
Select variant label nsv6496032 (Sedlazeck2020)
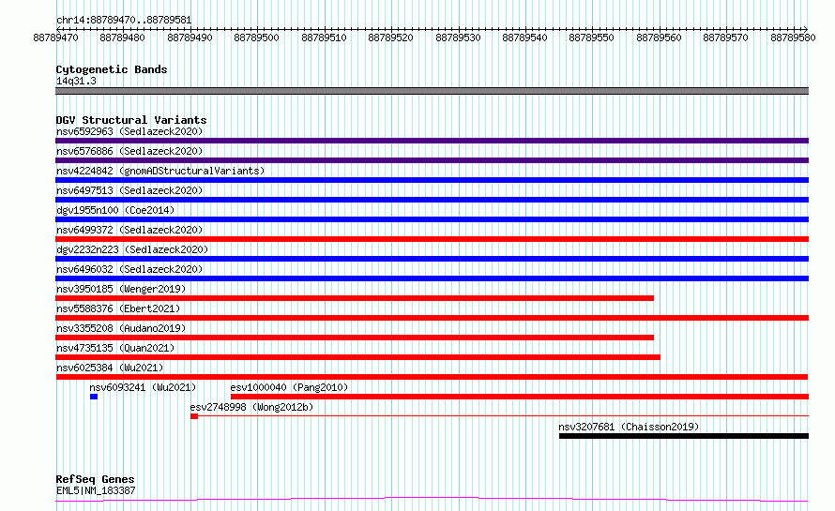(x=129, y=269)
